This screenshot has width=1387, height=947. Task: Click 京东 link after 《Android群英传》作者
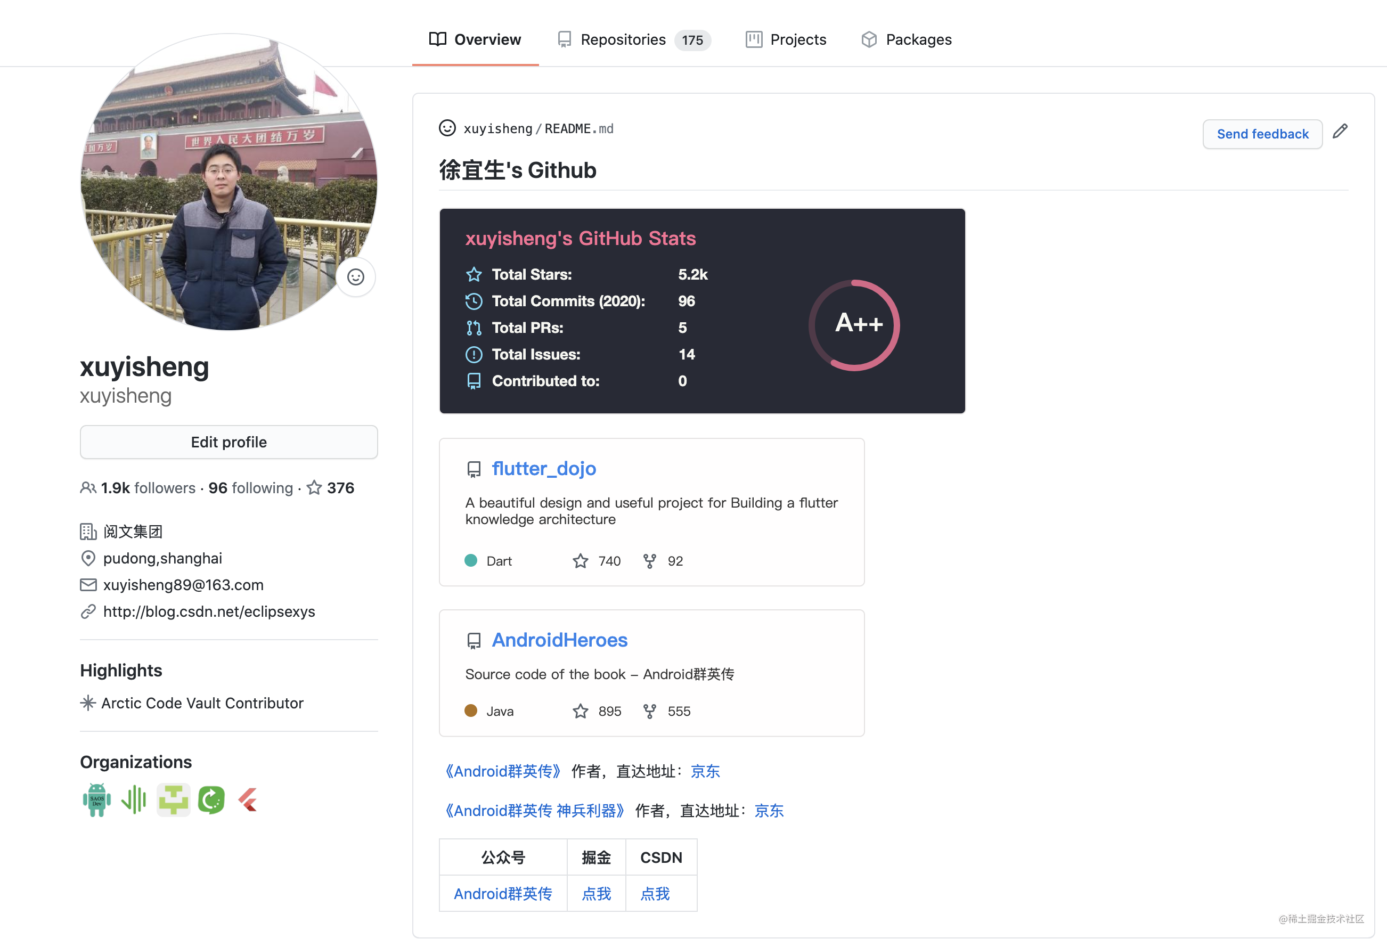(705, 772)
